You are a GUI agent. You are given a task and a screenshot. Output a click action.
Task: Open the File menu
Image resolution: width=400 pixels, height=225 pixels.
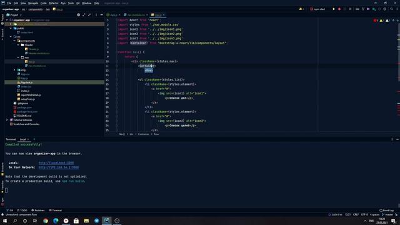click(9, 3)
